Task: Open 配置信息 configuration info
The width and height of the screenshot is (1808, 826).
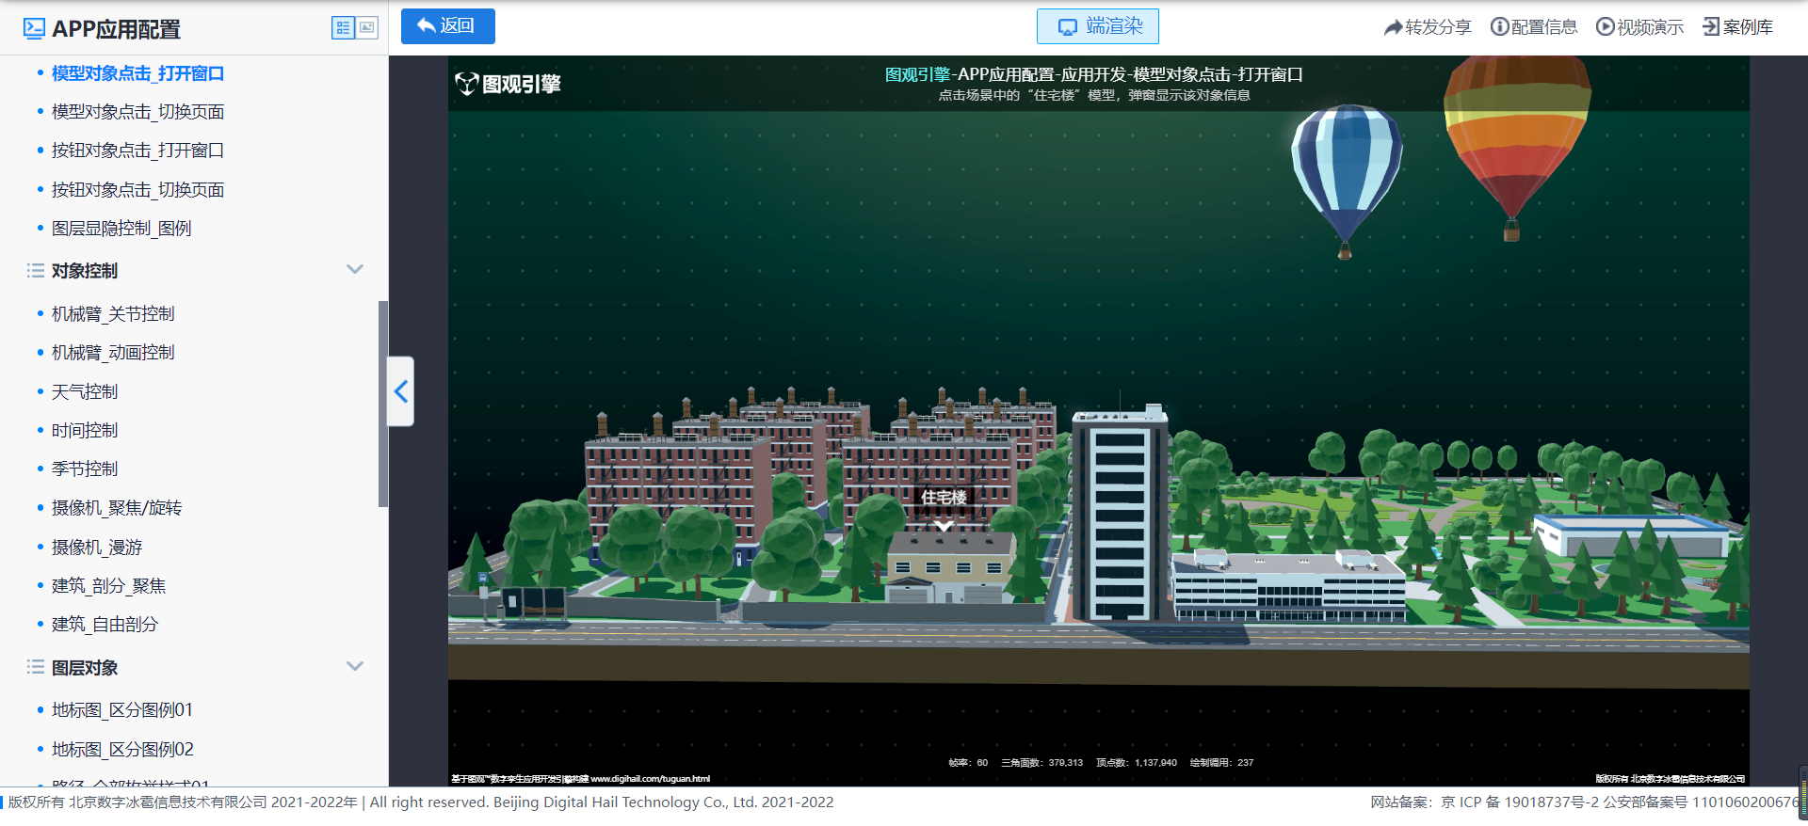Action: 1534,27
